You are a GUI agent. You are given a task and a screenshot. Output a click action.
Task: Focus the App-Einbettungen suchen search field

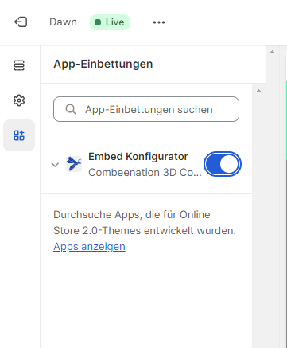(146, 109)
